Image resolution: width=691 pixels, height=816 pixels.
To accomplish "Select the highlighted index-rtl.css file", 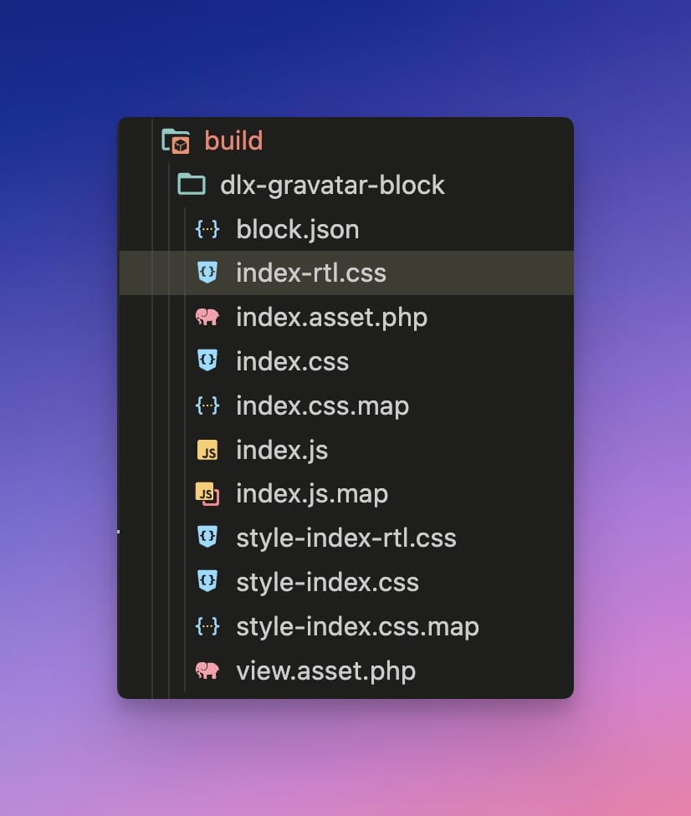I will point(311,273).
